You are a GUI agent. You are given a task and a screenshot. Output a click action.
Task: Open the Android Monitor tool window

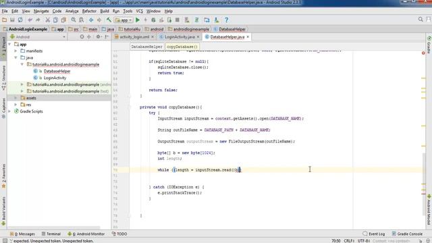coord(86,234)
